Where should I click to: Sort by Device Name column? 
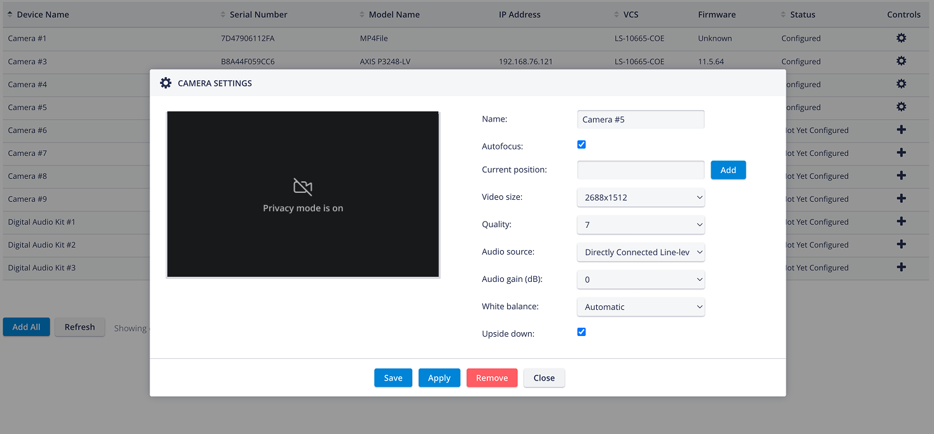(x=38, y=14)
